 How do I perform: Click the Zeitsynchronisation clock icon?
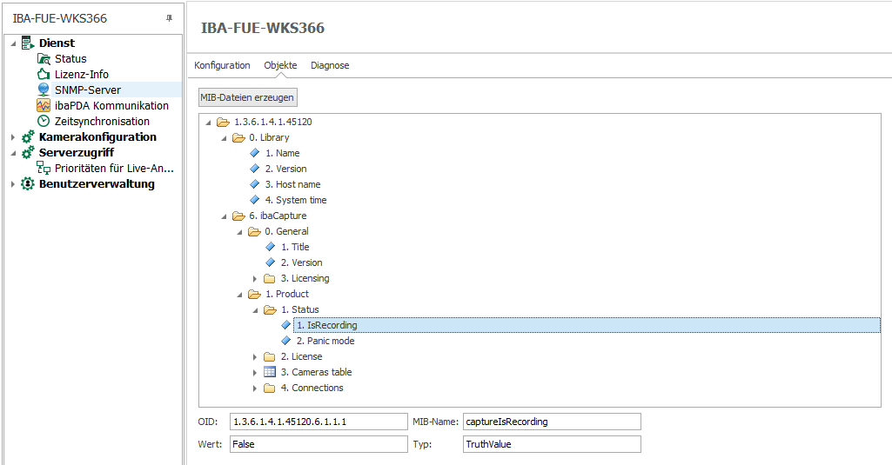tap(44, 122)
